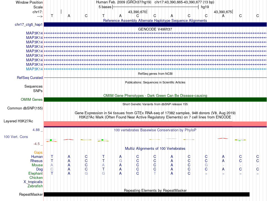Screen dimensions: 267x201
Task: Click the light blue MAP3K14 transcript label
Action: click(x=34, y=69)
